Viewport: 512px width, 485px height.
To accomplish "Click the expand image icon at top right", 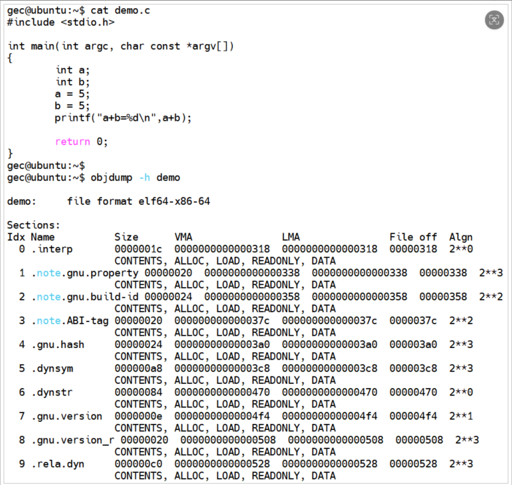I will [x=494, y=20].
